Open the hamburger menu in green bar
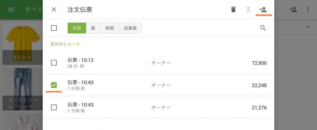This screenshot has width=317, height=130. click(11, 10)
